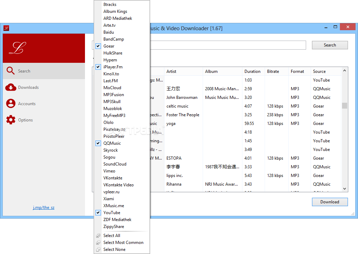Enable the HulkShare source
The image size is (358, 254).
(122, 53)
